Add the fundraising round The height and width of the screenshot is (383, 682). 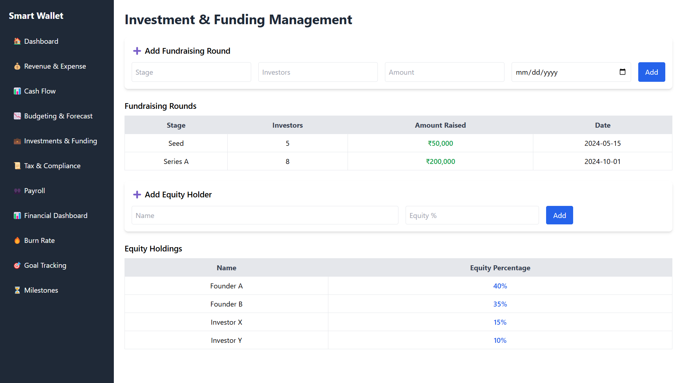pyautogui.click(x=651, y=72)
